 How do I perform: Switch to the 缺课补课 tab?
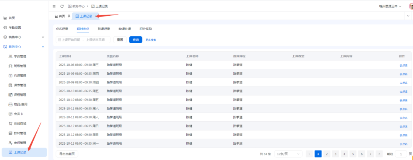click(125, 29)
